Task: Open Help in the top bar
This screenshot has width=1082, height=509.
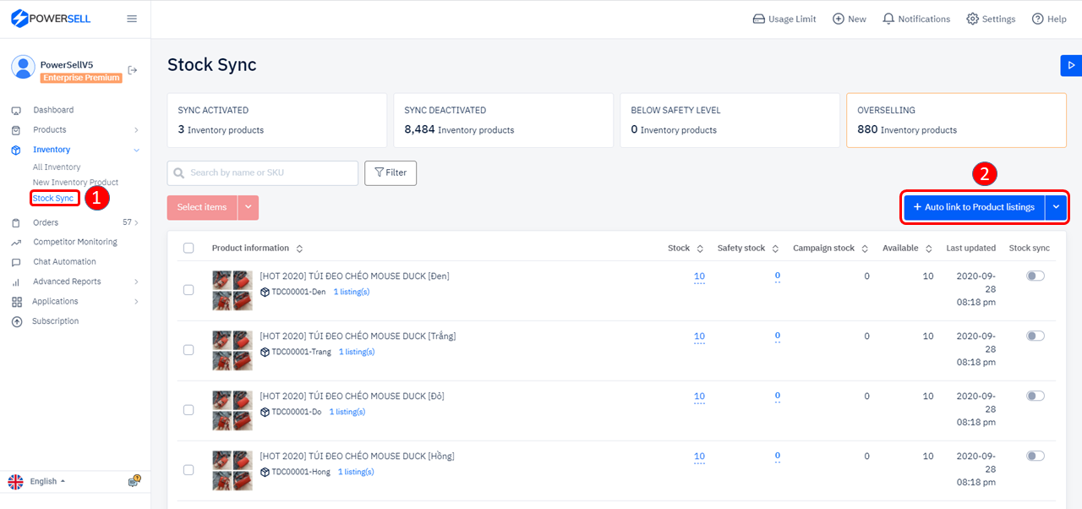Action: pos(1049,19)
